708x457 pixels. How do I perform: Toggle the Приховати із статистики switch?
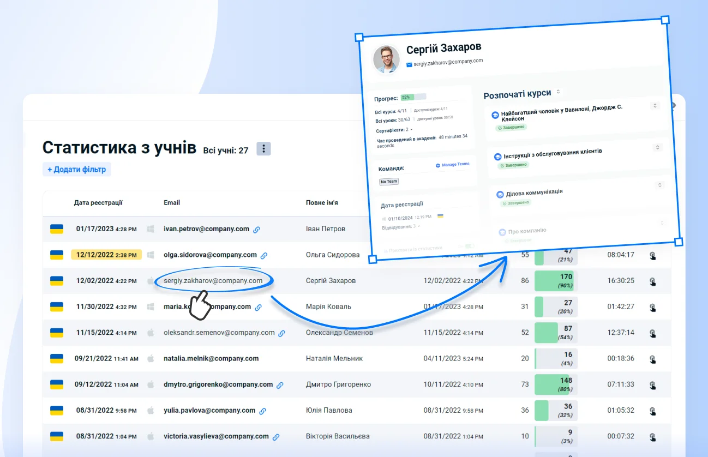pos(469,246)
